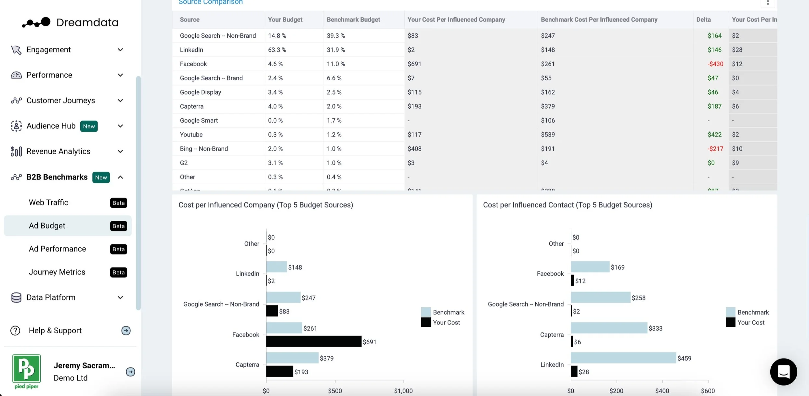
Task: Expand the Customer Journeys menu chevron
Action: [x=120, y=100]
